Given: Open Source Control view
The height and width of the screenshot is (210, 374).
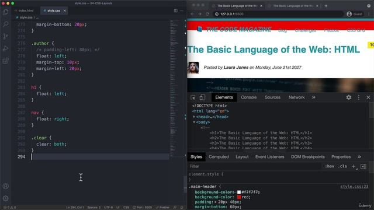Looking at the screenshot, I should point(6,36).
